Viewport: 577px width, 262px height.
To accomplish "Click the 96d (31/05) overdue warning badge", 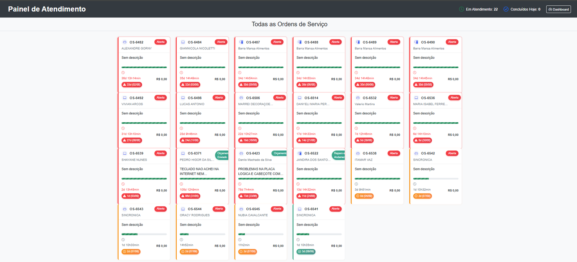I will click(x=190, y=196).
